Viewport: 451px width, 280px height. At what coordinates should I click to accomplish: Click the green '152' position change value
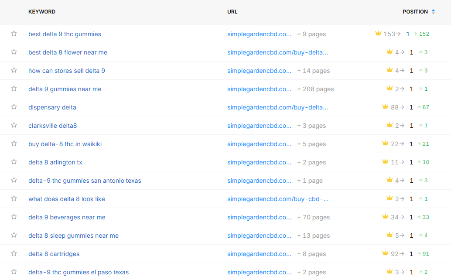tap(424, 34)
